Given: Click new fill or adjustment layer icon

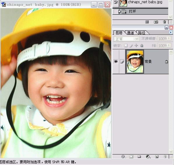Looking at the screenshot, I should point(148,157).
